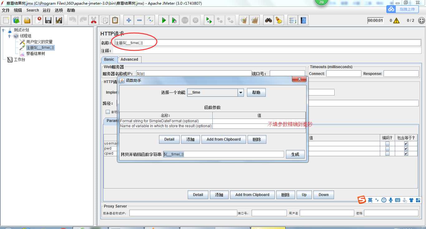Select 工作台 in the tree
This screenshot has width=426, height=229.
pyautogui.click(x=19, y=59)
